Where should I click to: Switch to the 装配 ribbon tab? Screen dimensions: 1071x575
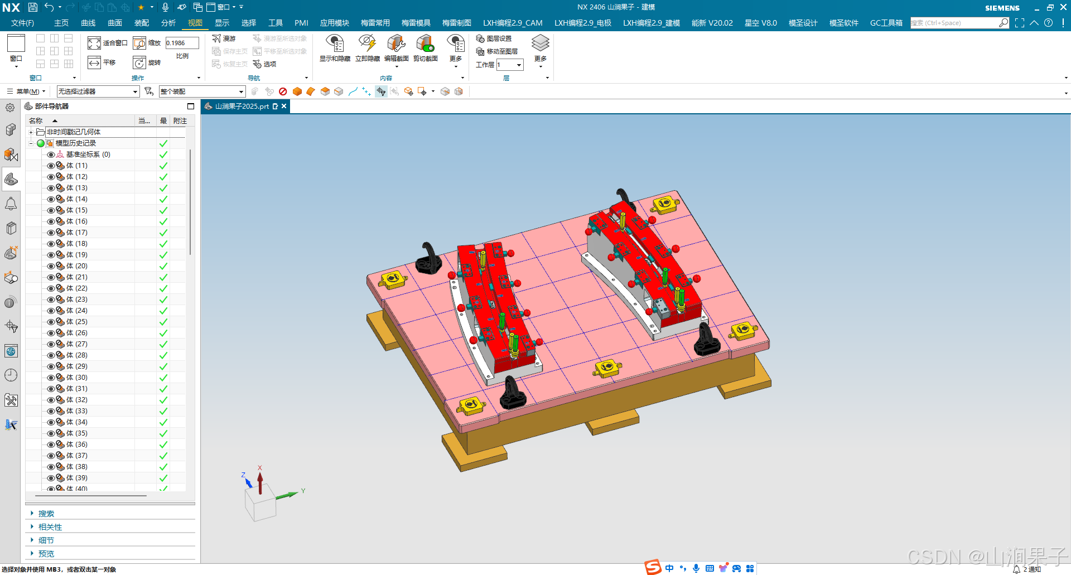(142, 23)
